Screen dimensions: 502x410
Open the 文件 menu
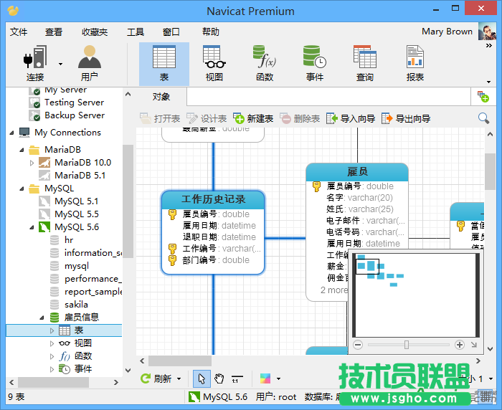19,32
